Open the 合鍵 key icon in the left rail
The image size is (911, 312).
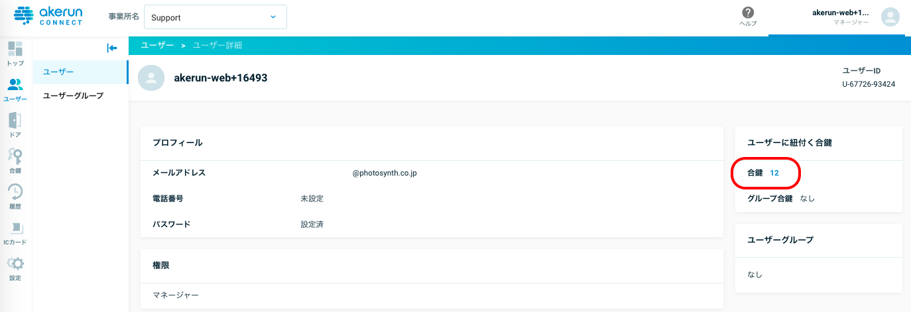coord(15,161)
